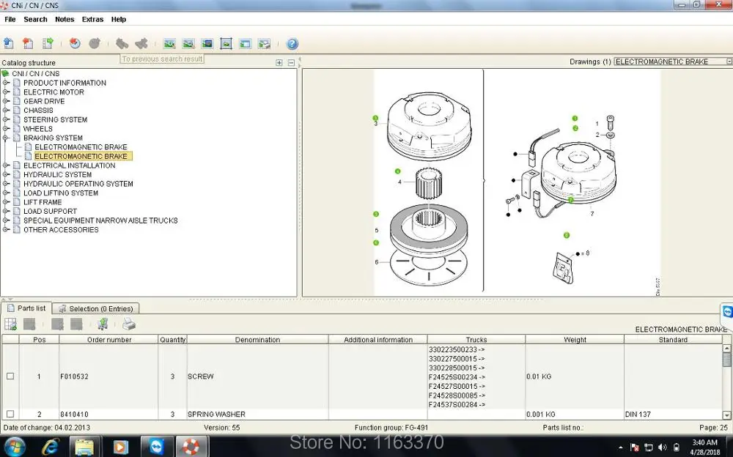Switch to the Selection (0 Entries) tab
This screenshot has height=457, width=733.
(96, 308)
